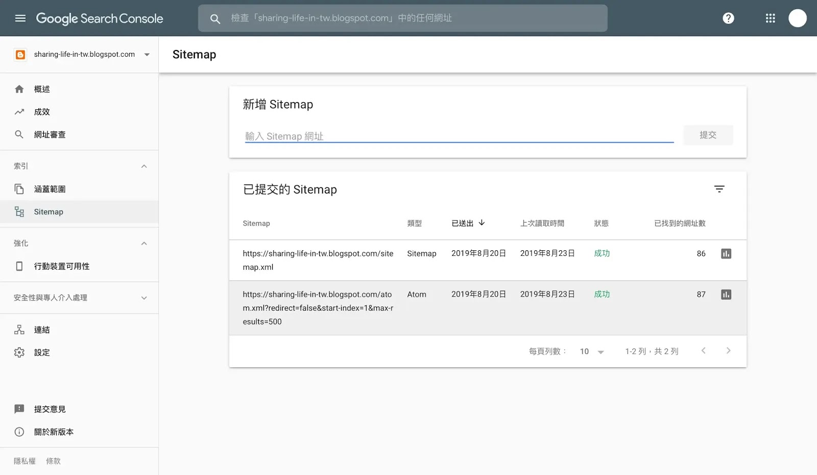Collapse the 索引 section
The image size is (817, 475).
pos(144,166)
